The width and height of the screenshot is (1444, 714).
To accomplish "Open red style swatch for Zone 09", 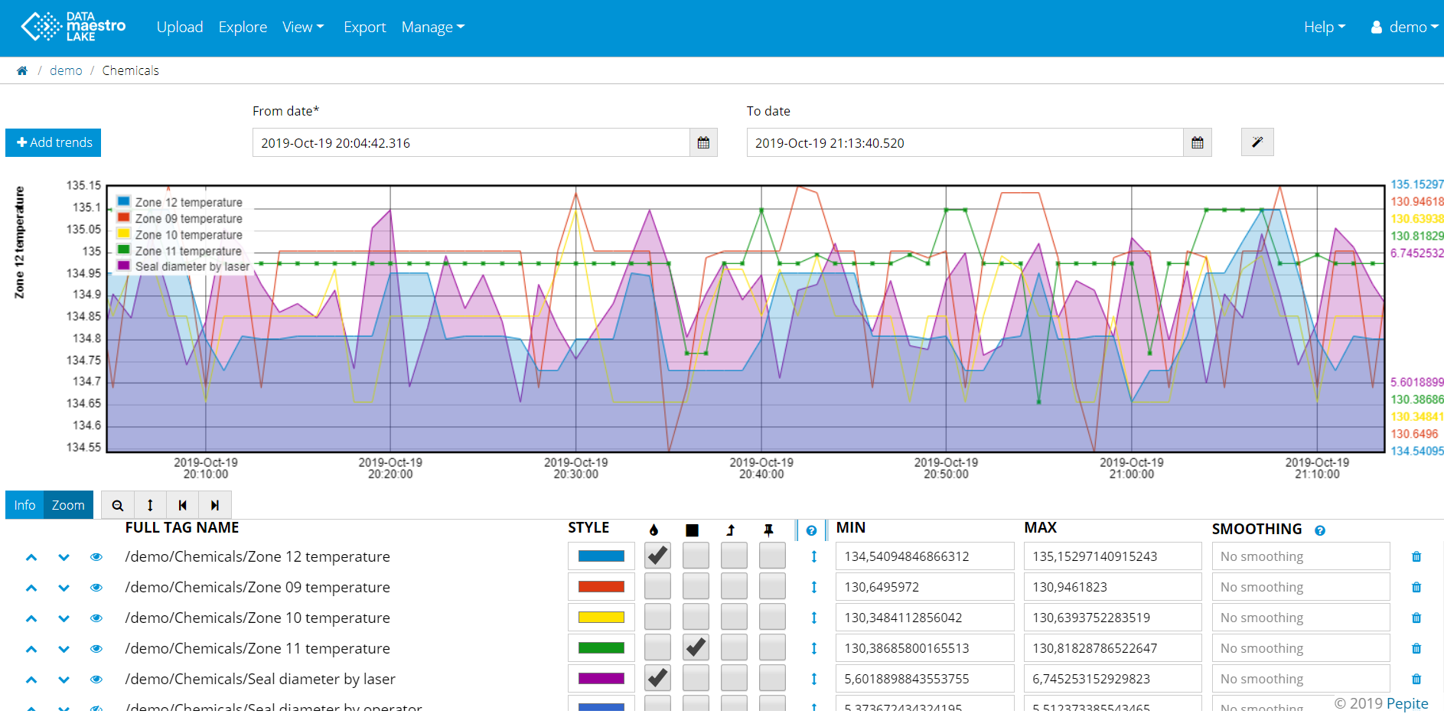I will click(x=601, y=587).
